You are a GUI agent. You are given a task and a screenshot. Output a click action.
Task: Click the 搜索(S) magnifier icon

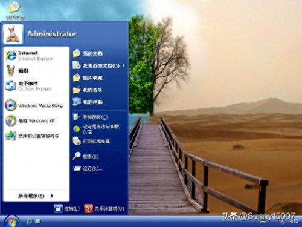[x=77, y=156]
